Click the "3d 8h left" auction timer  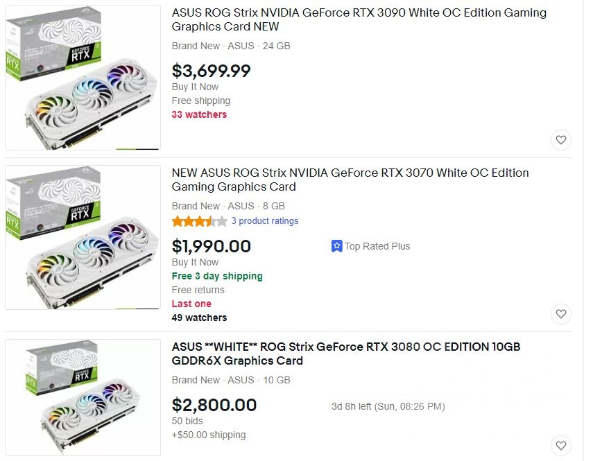pyautogui.click(x=388, y=406)
